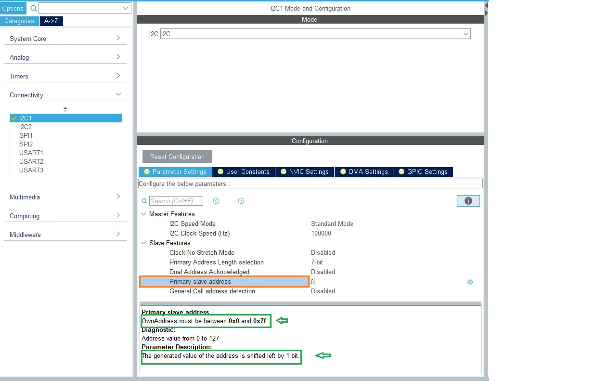Collapse Master Features group
Screen dimensions: 596x381
pos(143,214)
